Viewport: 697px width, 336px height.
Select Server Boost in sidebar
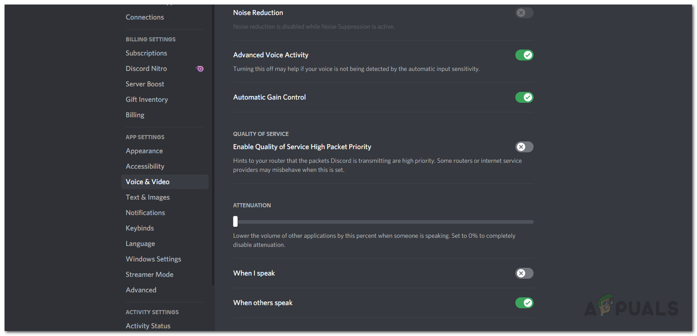[x=145, y=84]
